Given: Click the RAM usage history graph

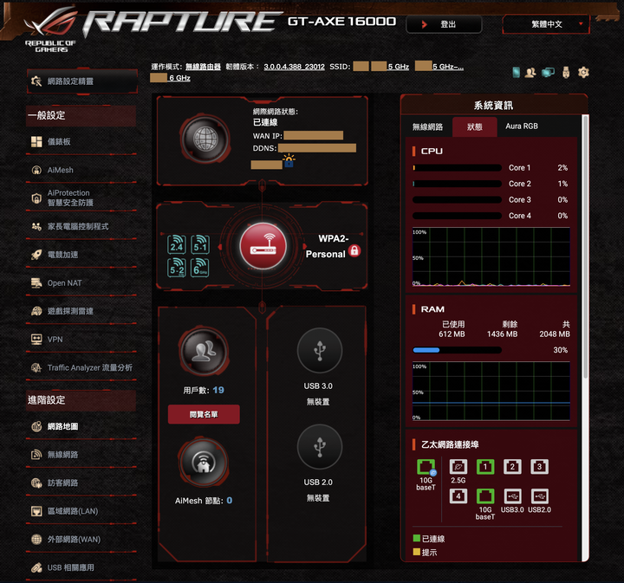Looking at the screenshot, I should [491, 392].
